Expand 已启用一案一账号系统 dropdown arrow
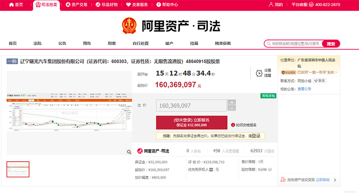 point(336,72)
